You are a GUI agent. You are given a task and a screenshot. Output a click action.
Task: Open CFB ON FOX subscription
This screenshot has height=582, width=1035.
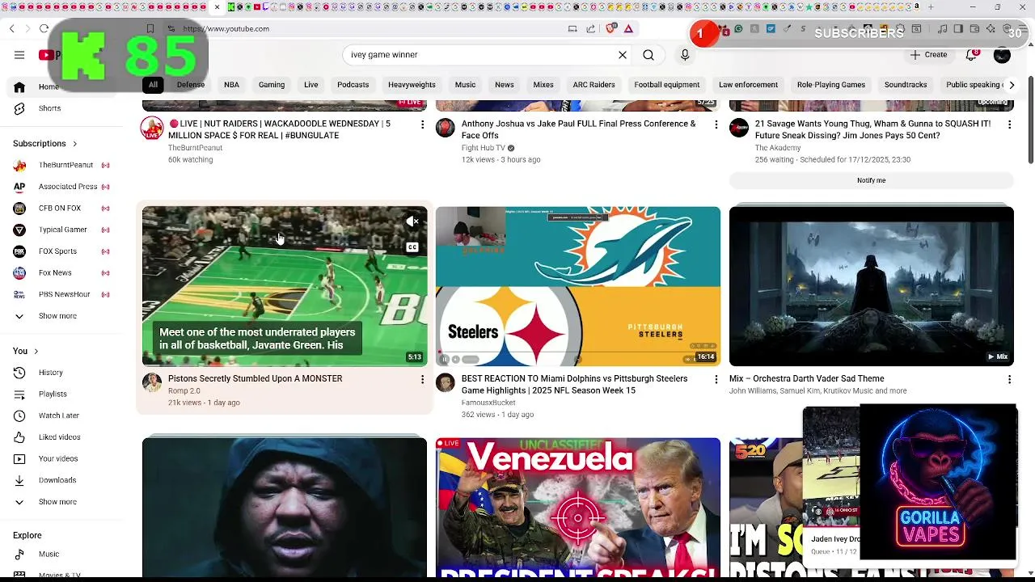(61, 209)
